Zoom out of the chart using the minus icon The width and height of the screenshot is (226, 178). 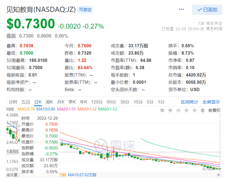pos(178,110)
